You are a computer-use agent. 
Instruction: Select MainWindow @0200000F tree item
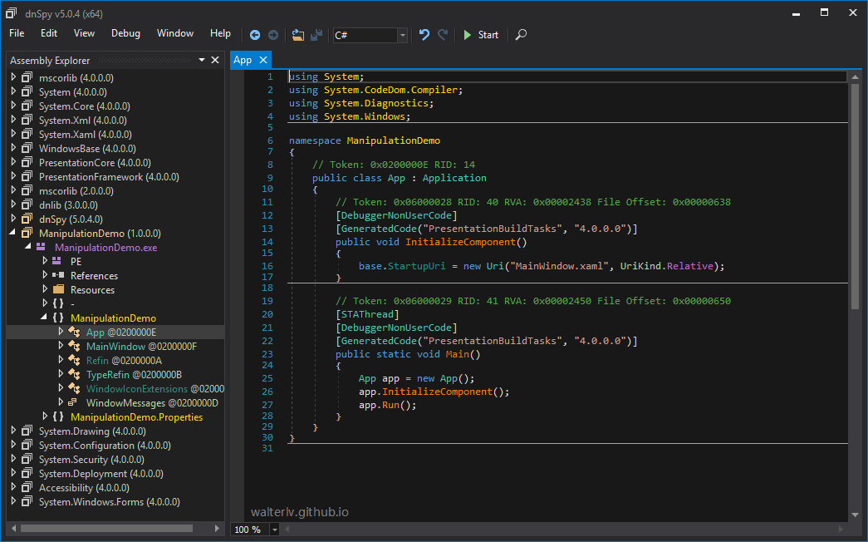point(141,347)
